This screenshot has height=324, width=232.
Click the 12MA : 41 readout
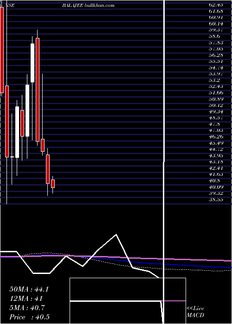coord(26,299)
